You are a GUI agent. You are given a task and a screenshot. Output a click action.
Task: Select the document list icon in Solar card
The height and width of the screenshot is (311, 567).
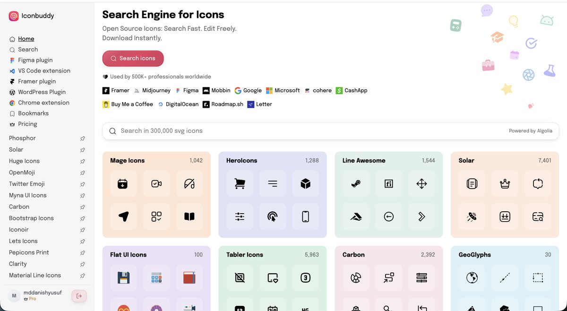[x=472, y=184]
